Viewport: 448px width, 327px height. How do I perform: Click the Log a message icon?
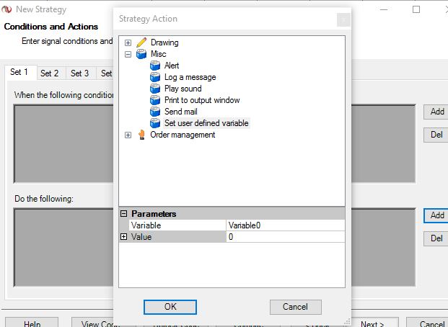coord(155,77)
